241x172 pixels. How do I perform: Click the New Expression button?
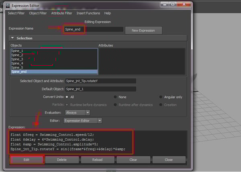[143, 30]
